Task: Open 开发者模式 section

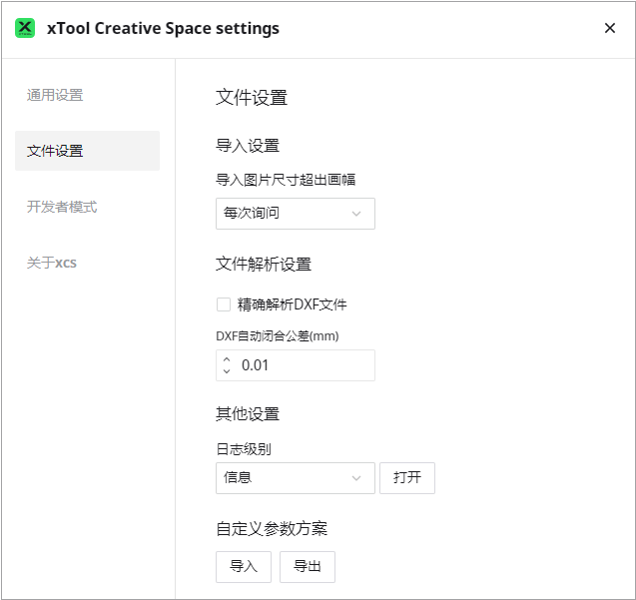Action: 62,207
